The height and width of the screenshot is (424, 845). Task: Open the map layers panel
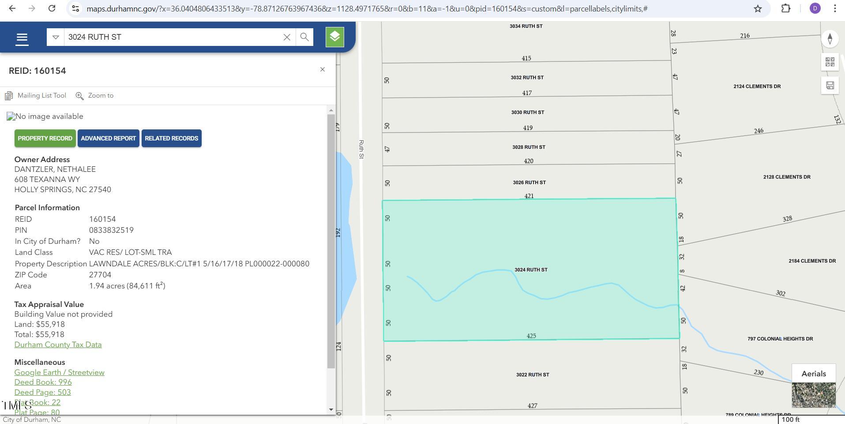tap(334, 37)
